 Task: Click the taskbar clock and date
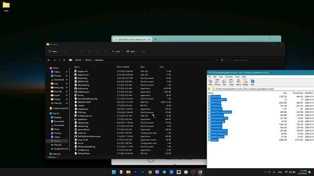click(302, 172)
